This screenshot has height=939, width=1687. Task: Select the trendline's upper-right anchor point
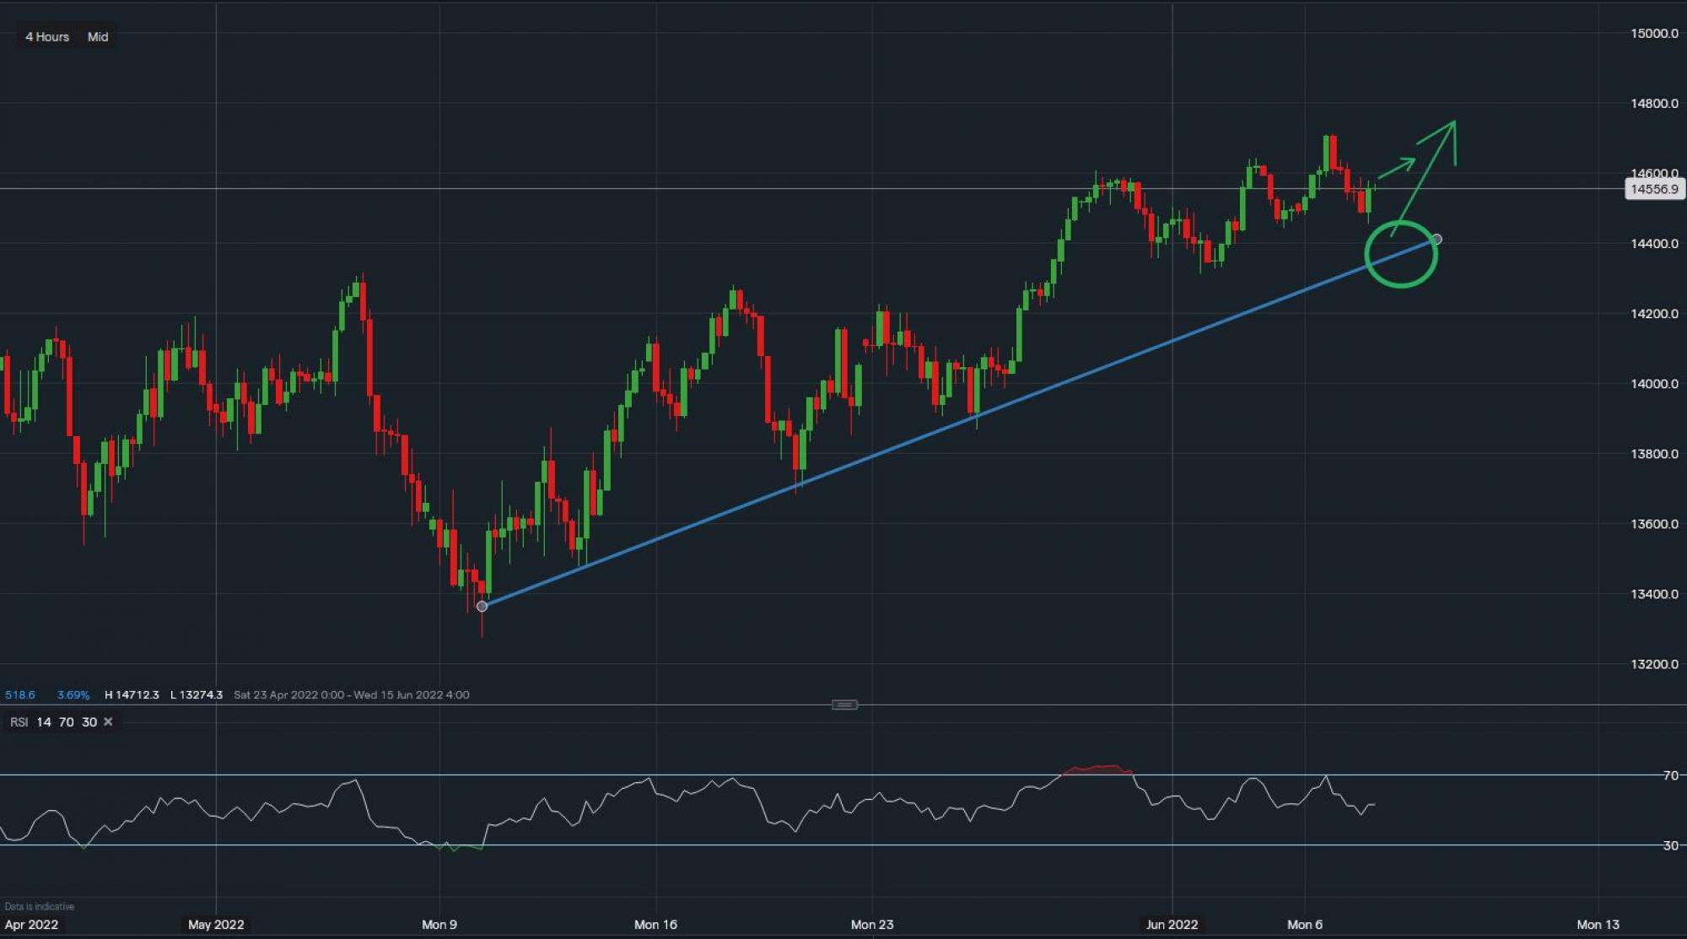(x=1436, y=240)
